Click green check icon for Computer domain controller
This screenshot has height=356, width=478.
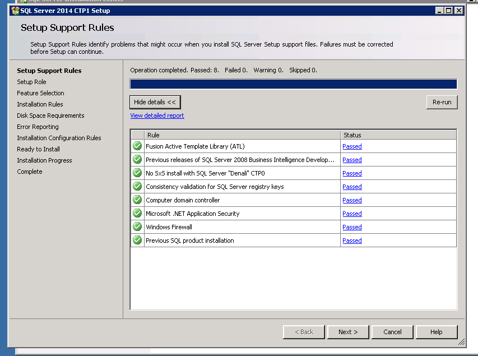pyautogui.click(x=137, y=200)
